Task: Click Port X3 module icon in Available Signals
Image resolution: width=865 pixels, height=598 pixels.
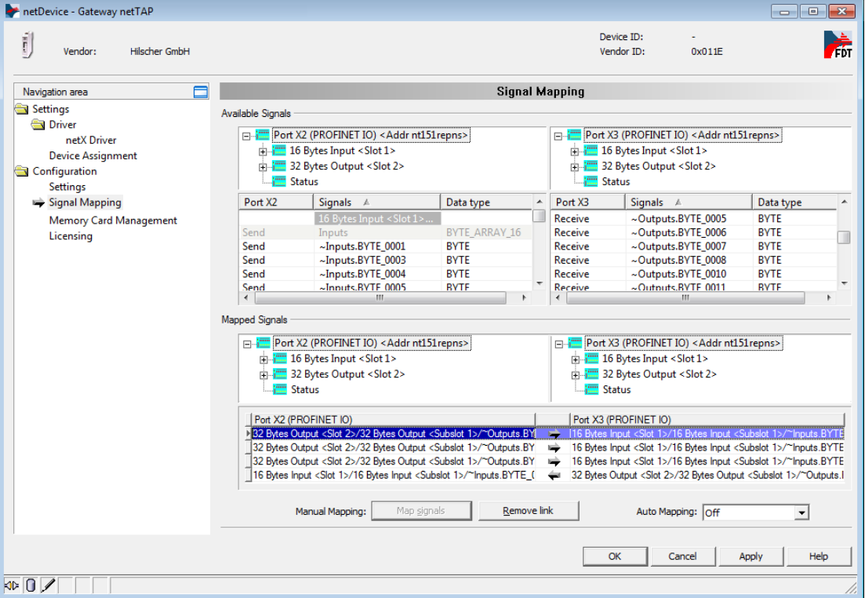Action: click(x=574, y=135)
